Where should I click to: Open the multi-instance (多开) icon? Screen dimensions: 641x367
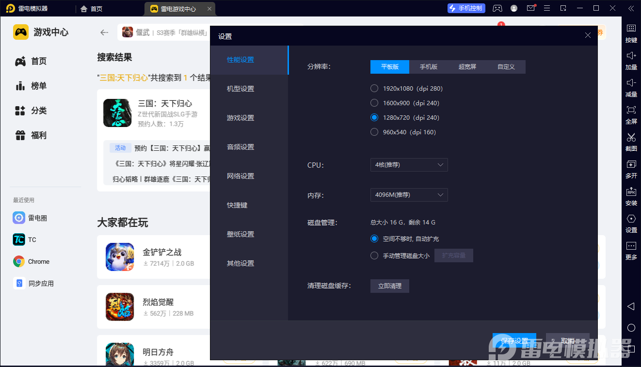[631, 165]
